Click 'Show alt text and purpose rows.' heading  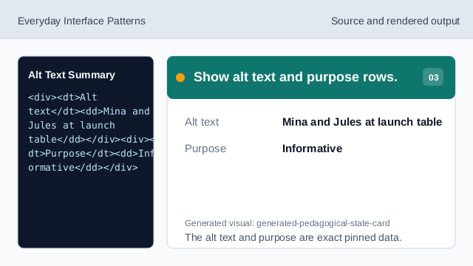point(296,77)
